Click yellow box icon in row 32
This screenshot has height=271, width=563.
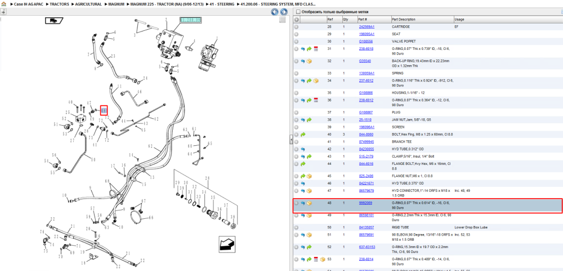[x=309, y=61]
